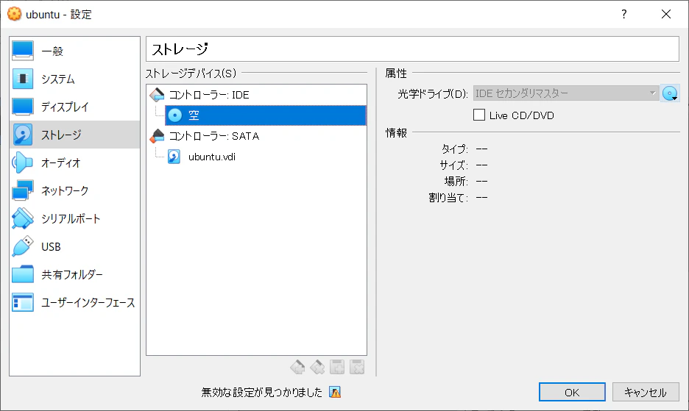Screen dimensions: 689x411
Task: Click the optical disc icon beside 空
Action: coord(175,115)
